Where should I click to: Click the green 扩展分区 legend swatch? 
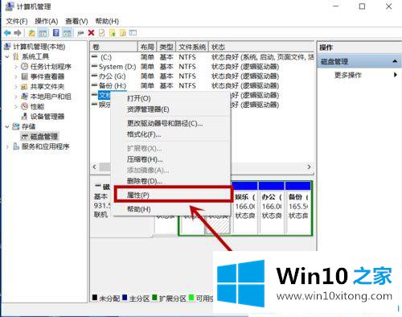(154, 298)
